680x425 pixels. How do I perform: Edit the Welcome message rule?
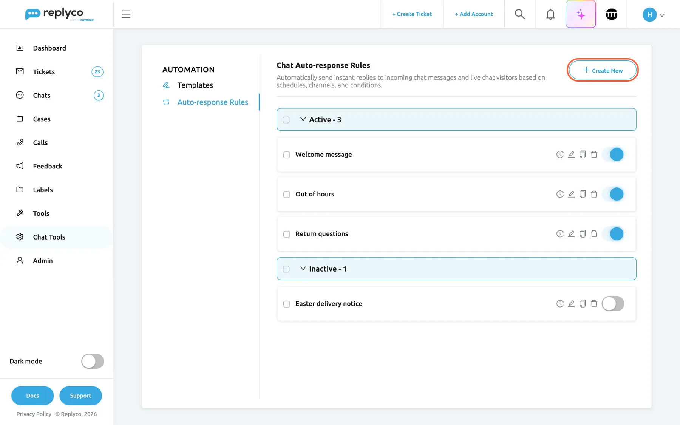[x=571, y=155]
